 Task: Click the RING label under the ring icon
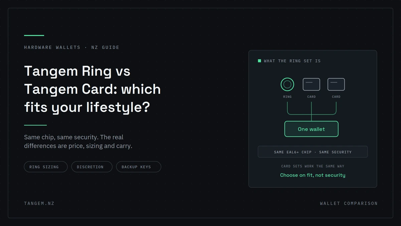click(x=287, y=97)
